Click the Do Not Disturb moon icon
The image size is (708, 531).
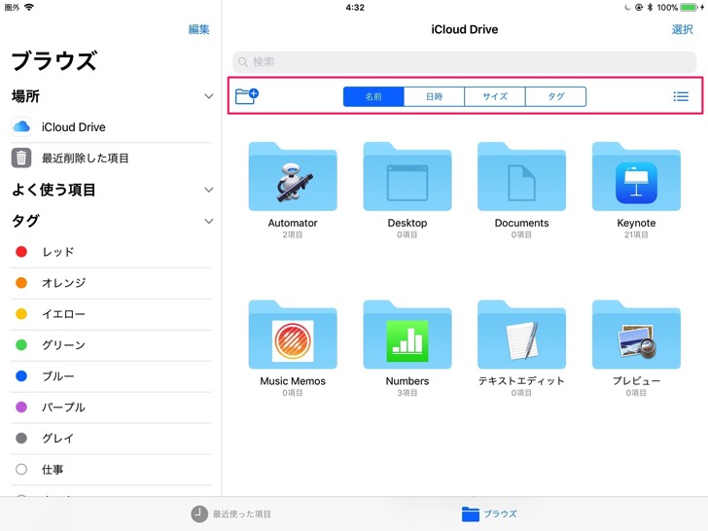click(627, 7)
